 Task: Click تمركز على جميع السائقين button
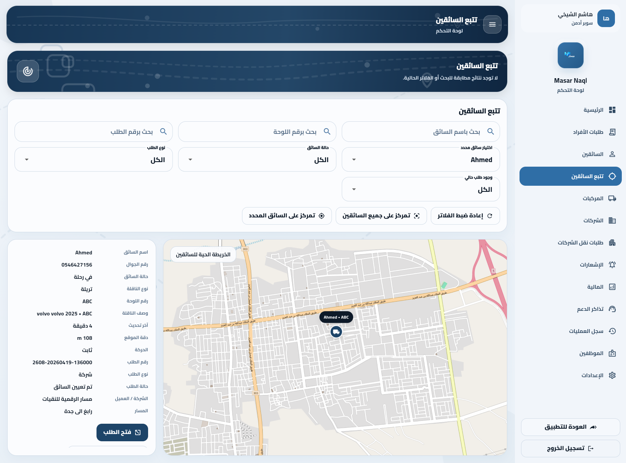tap(381, 216)
